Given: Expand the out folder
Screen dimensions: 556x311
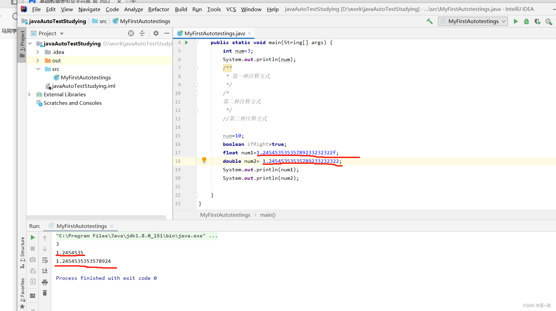Looking at the screenshot, I should tap(38, 60).
